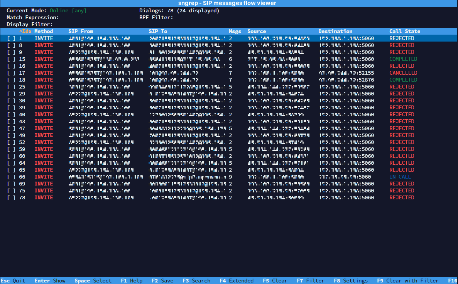The height and width of the screenshot is (284, 458).
Task: Click F2 Save
Action: pos(163,281)
